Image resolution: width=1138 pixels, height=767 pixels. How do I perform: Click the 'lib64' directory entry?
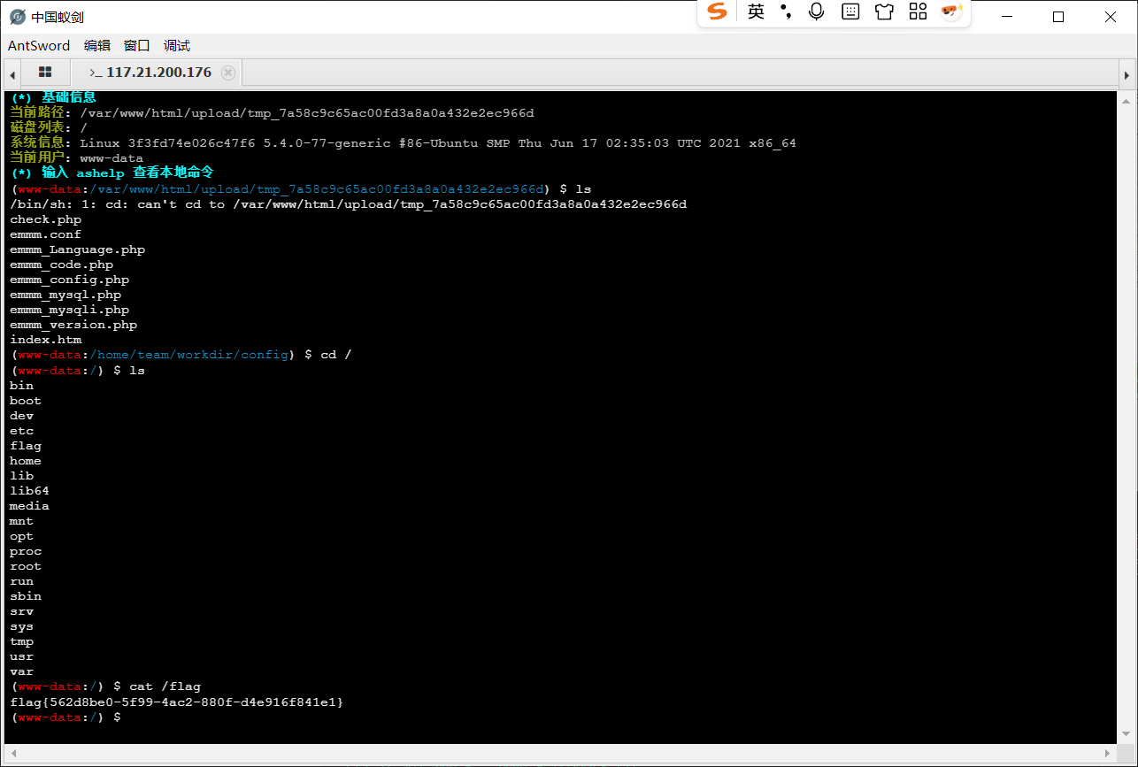[x=29, y=491]
